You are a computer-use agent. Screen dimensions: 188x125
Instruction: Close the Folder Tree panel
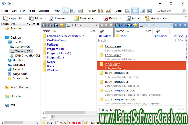tap(38, 24)
